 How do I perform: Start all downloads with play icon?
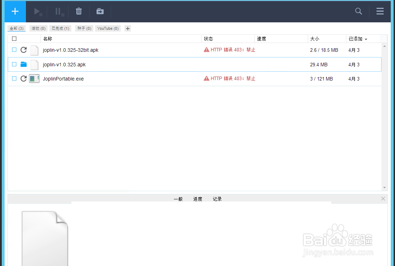pyautogui.click(x=38, y=12)
